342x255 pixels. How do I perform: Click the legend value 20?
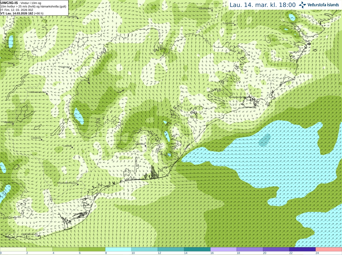tap(265, 253)
